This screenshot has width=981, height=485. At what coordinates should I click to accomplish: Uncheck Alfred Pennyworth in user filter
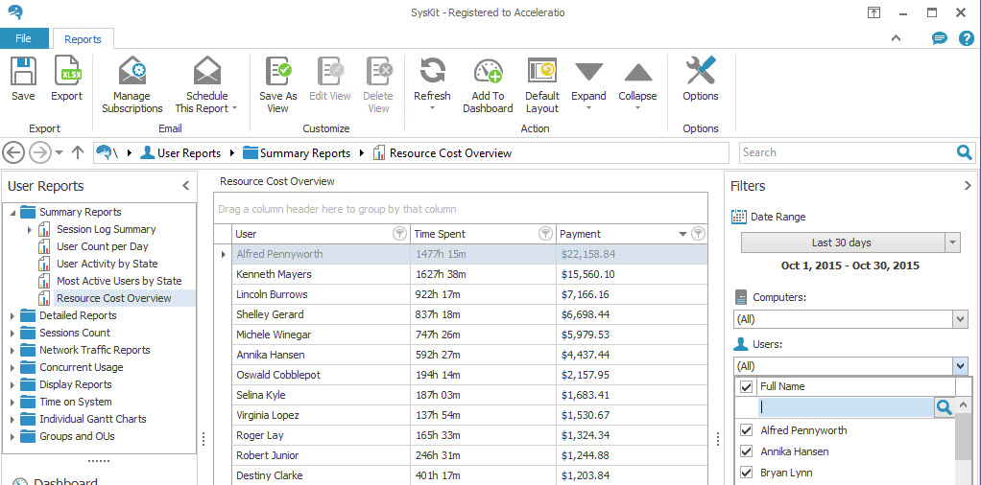coord(746,430)
